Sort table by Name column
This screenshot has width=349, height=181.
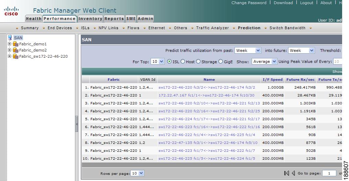point(209,79)
